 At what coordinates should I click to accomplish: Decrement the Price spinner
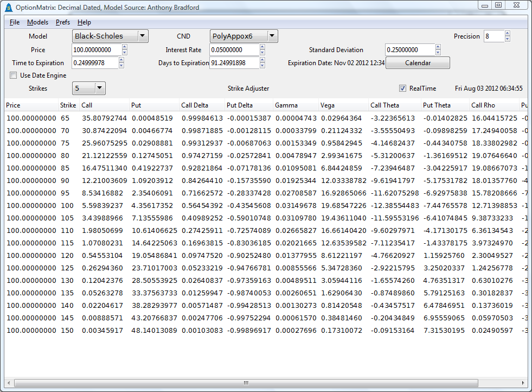click(124, 52)
